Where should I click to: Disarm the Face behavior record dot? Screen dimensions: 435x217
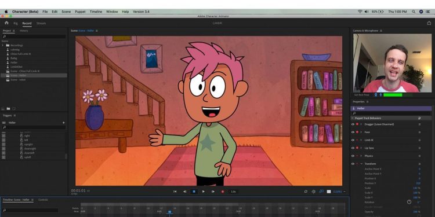click(357, 132)
